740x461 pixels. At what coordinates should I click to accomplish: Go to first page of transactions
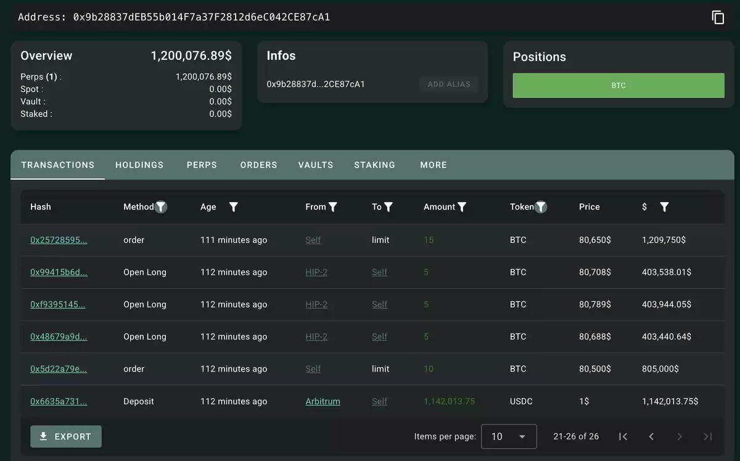coord(623,436)
